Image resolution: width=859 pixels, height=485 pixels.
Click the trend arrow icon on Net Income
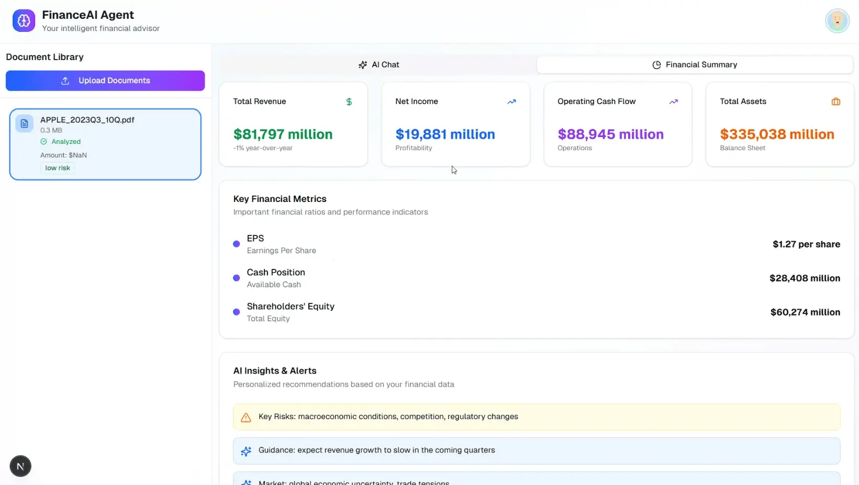point(511,102)
